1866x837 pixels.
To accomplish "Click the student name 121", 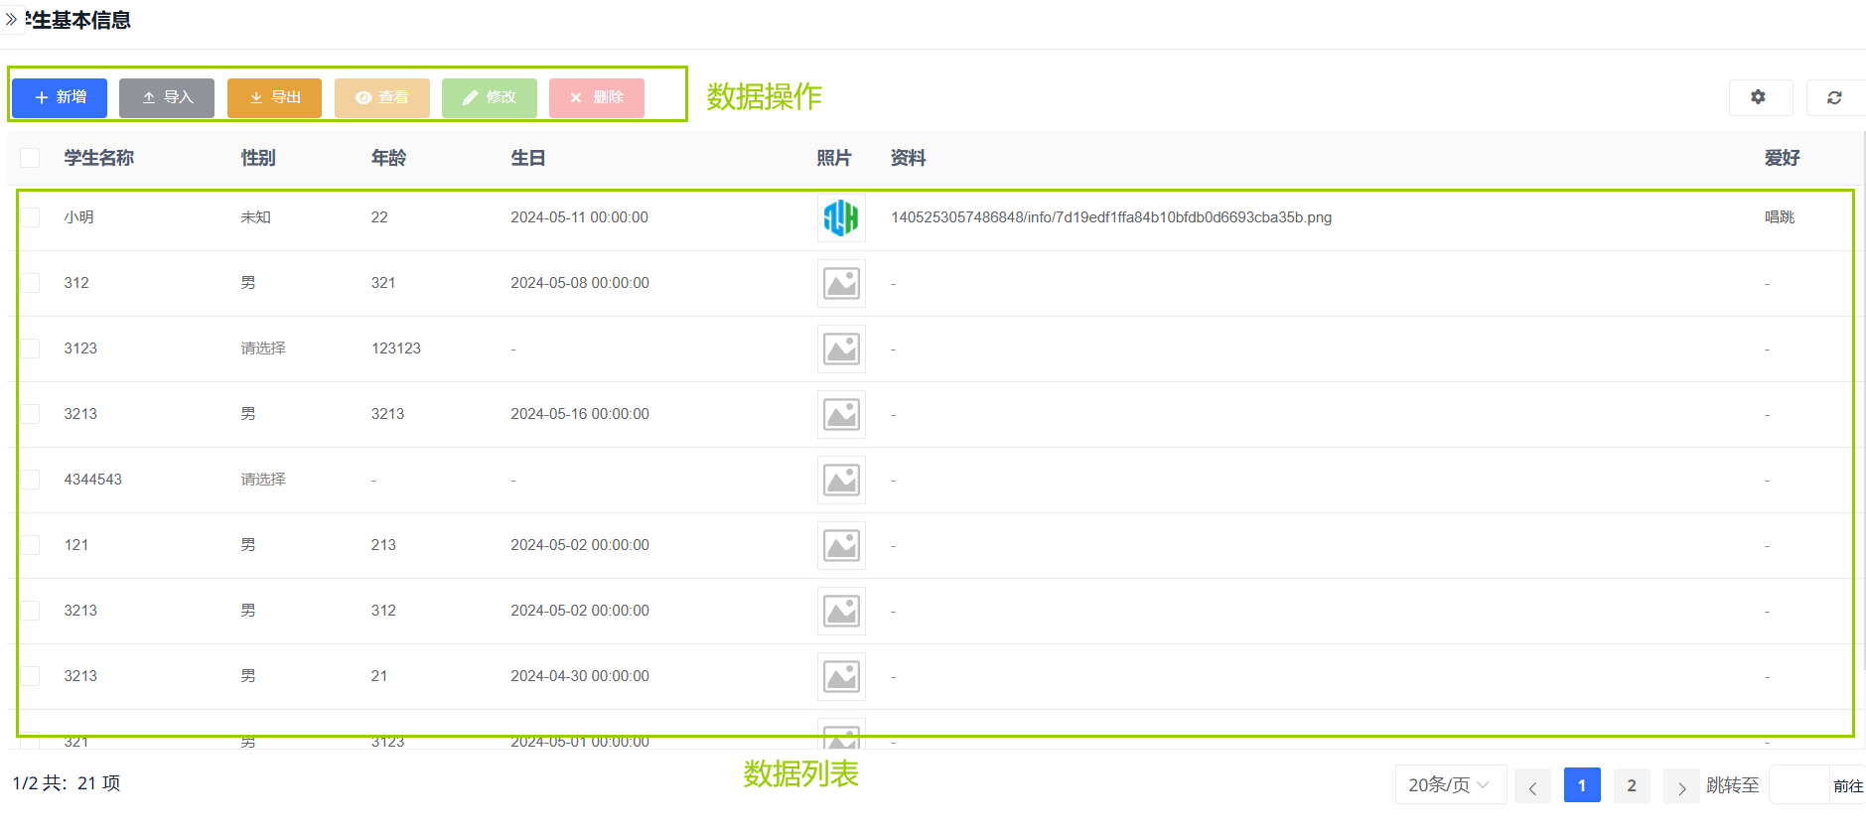I will (76, 545).
